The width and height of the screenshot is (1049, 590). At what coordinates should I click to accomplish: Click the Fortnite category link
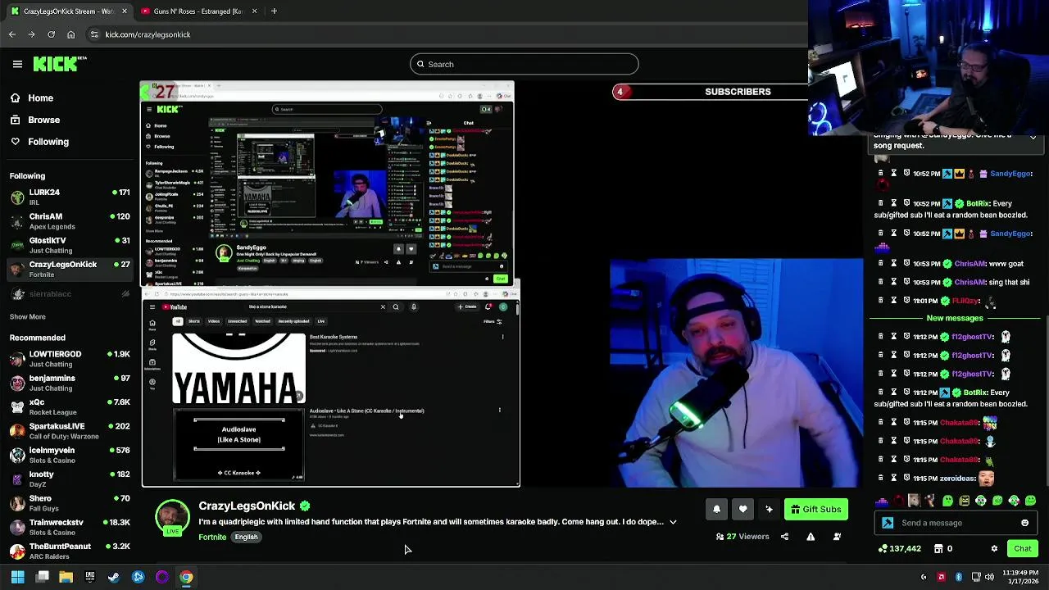point(212,537)
